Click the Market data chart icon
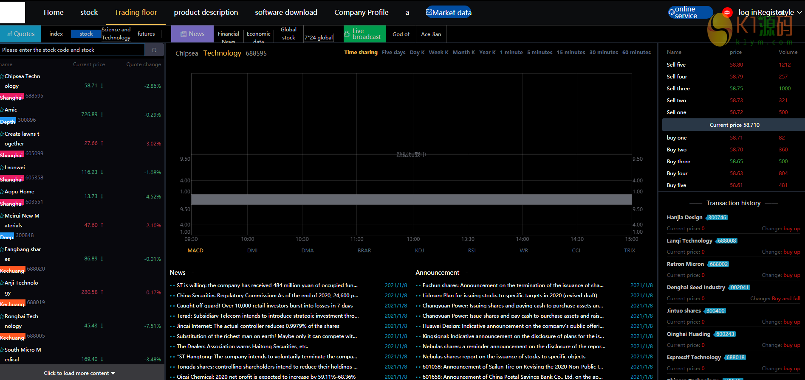This screenshot has width=805, height=380. 429,12
